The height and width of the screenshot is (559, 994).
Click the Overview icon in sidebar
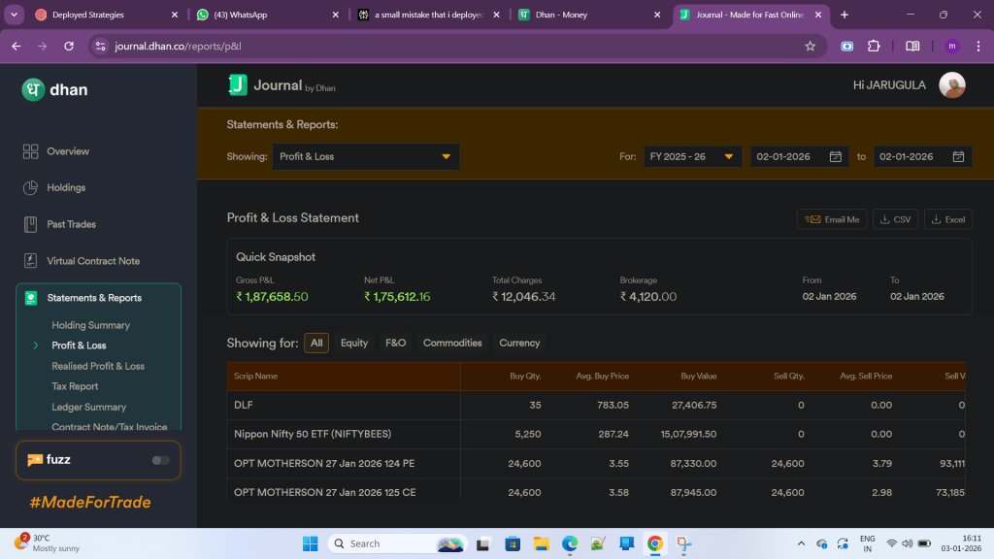30,151
